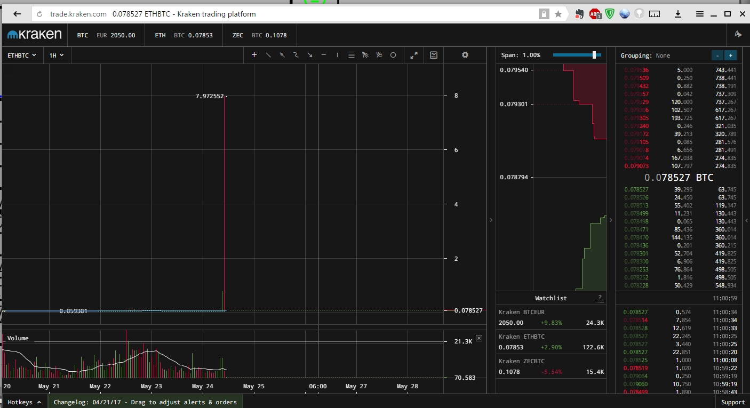Click ask row with volume 193.725
This screenshot has width=750, height=408.
pyautogui.click(x=680, y=118)
